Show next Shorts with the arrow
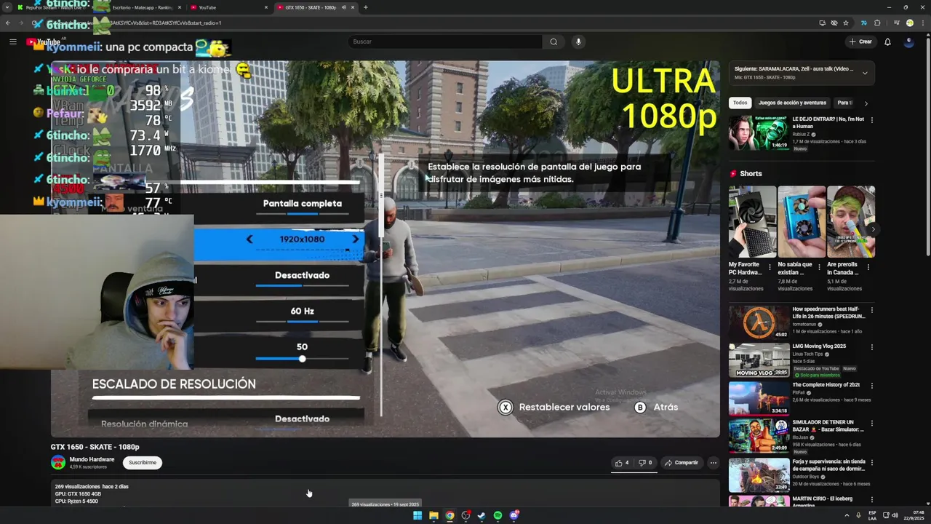931x524 pixels. [873, 229]
